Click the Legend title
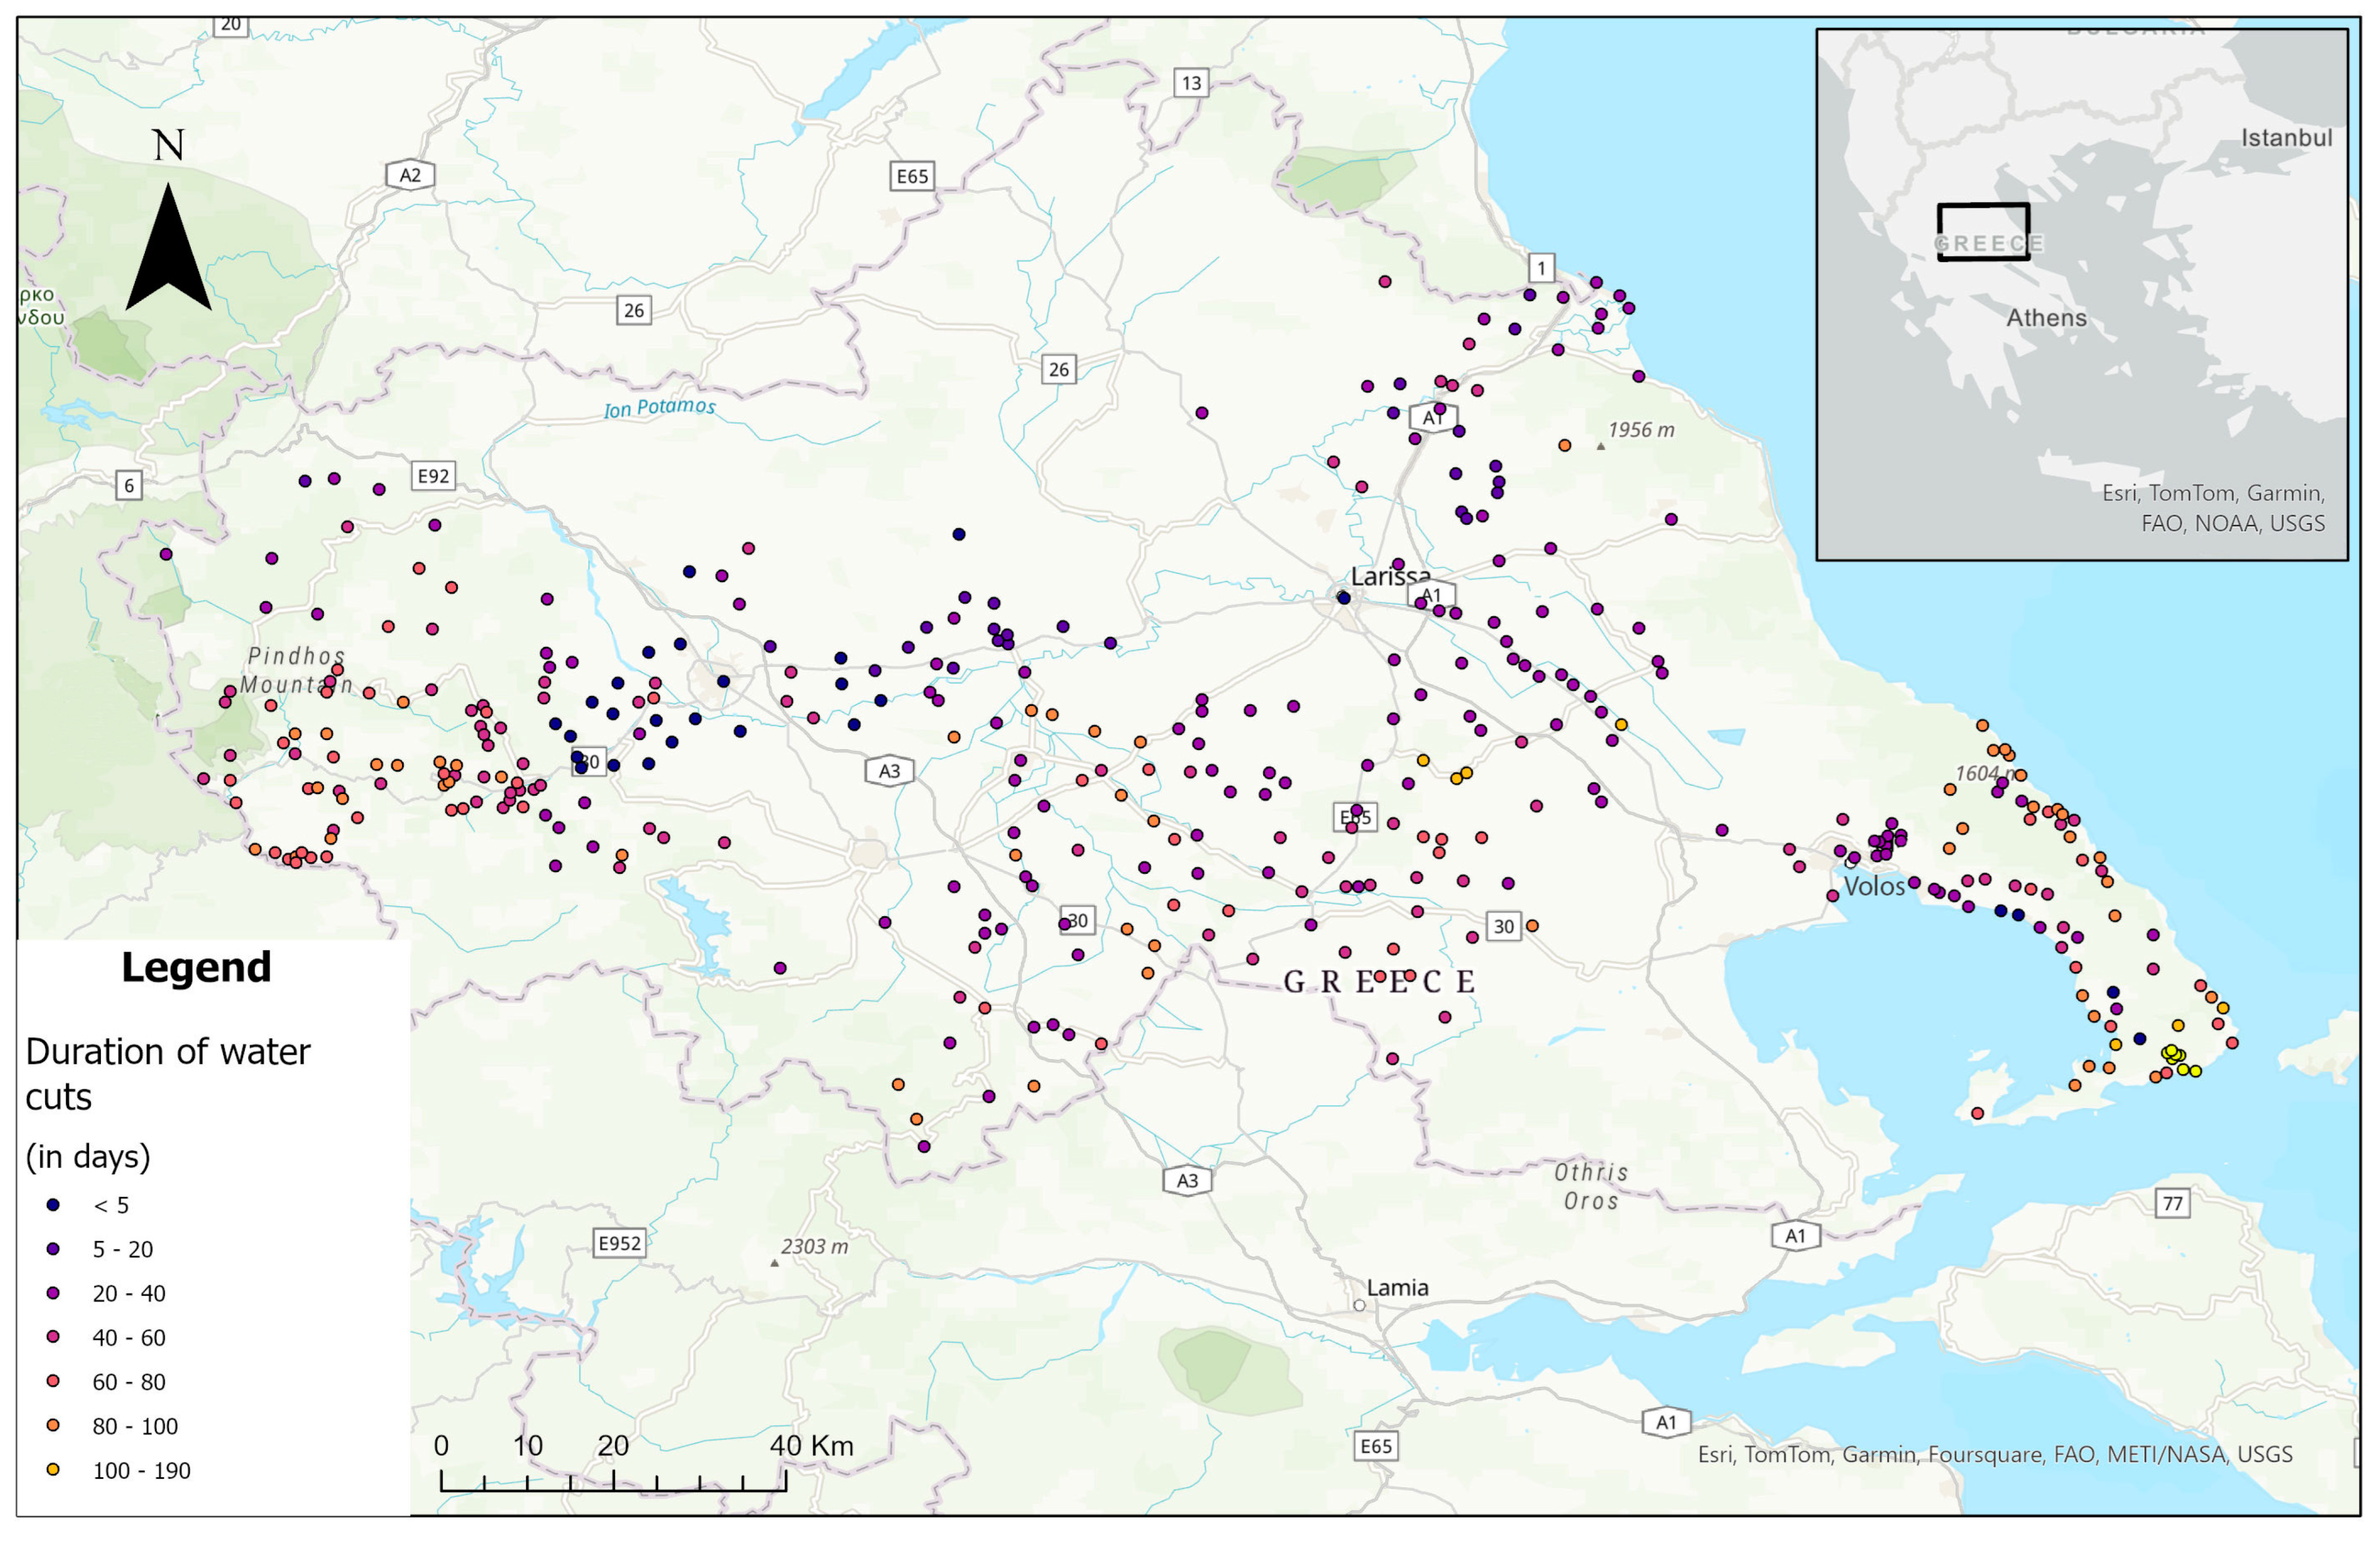The height and width of the screenshot is (1543, 2380). (196, 967)
